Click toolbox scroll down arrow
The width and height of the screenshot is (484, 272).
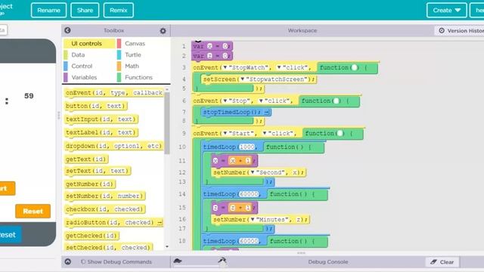coord(167,247)
